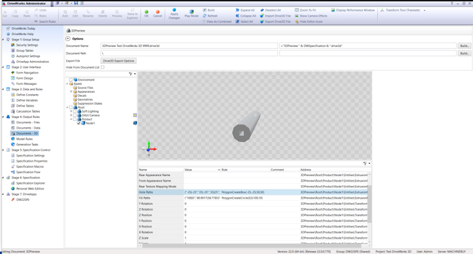Open Display Performance Window
Image resolution: width=473 pixels, height=254 pixels.
pos(353,10)
